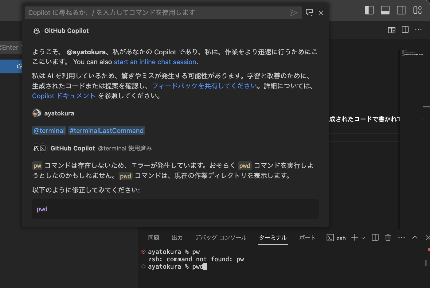Close the Copilot quick chat panel
Image resolution: width=430 pixels, height=288 pixels.
tap(321, 13)
